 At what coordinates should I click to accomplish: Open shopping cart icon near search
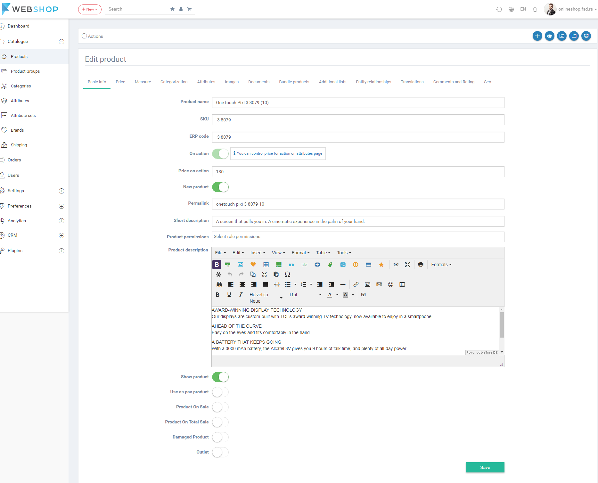pyautogui.click(x=190, y=9)
